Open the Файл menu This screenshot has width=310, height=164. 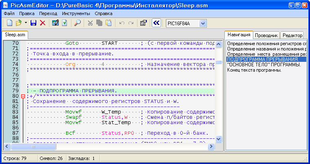(9, 13)
